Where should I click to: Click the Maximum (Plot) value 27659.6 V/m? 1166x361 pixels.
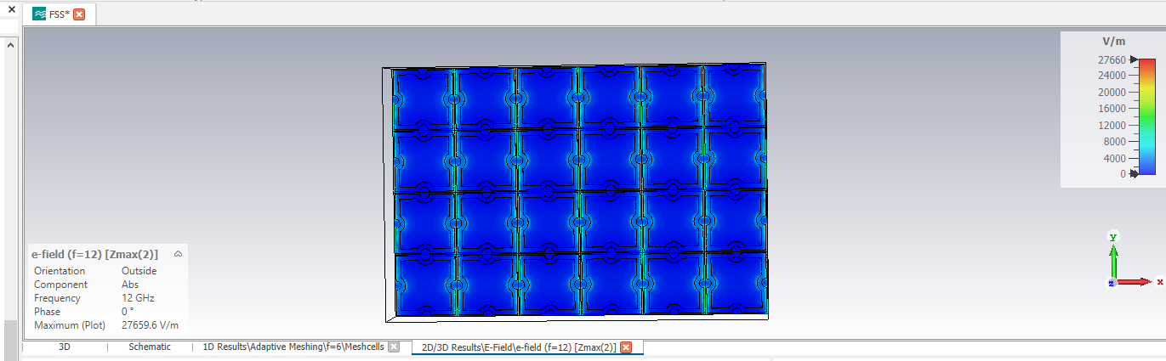pyautogui.click(x=150, y=325)
